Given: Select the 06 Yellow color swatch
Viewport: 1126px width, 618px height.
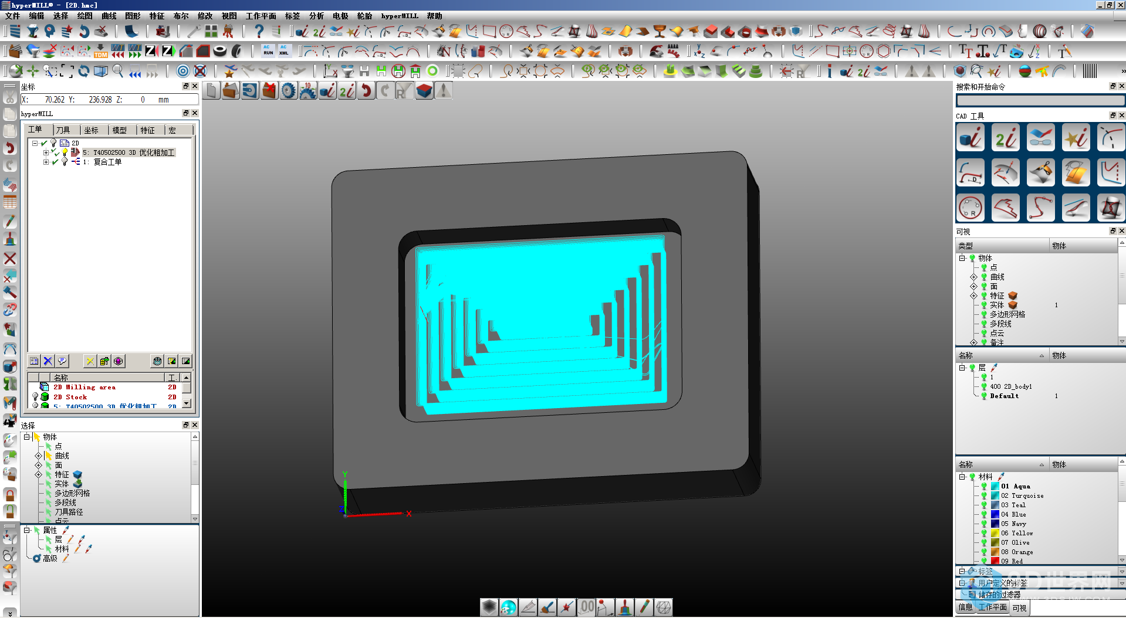Looking at the screenshot, I should [x=995, y=533].
